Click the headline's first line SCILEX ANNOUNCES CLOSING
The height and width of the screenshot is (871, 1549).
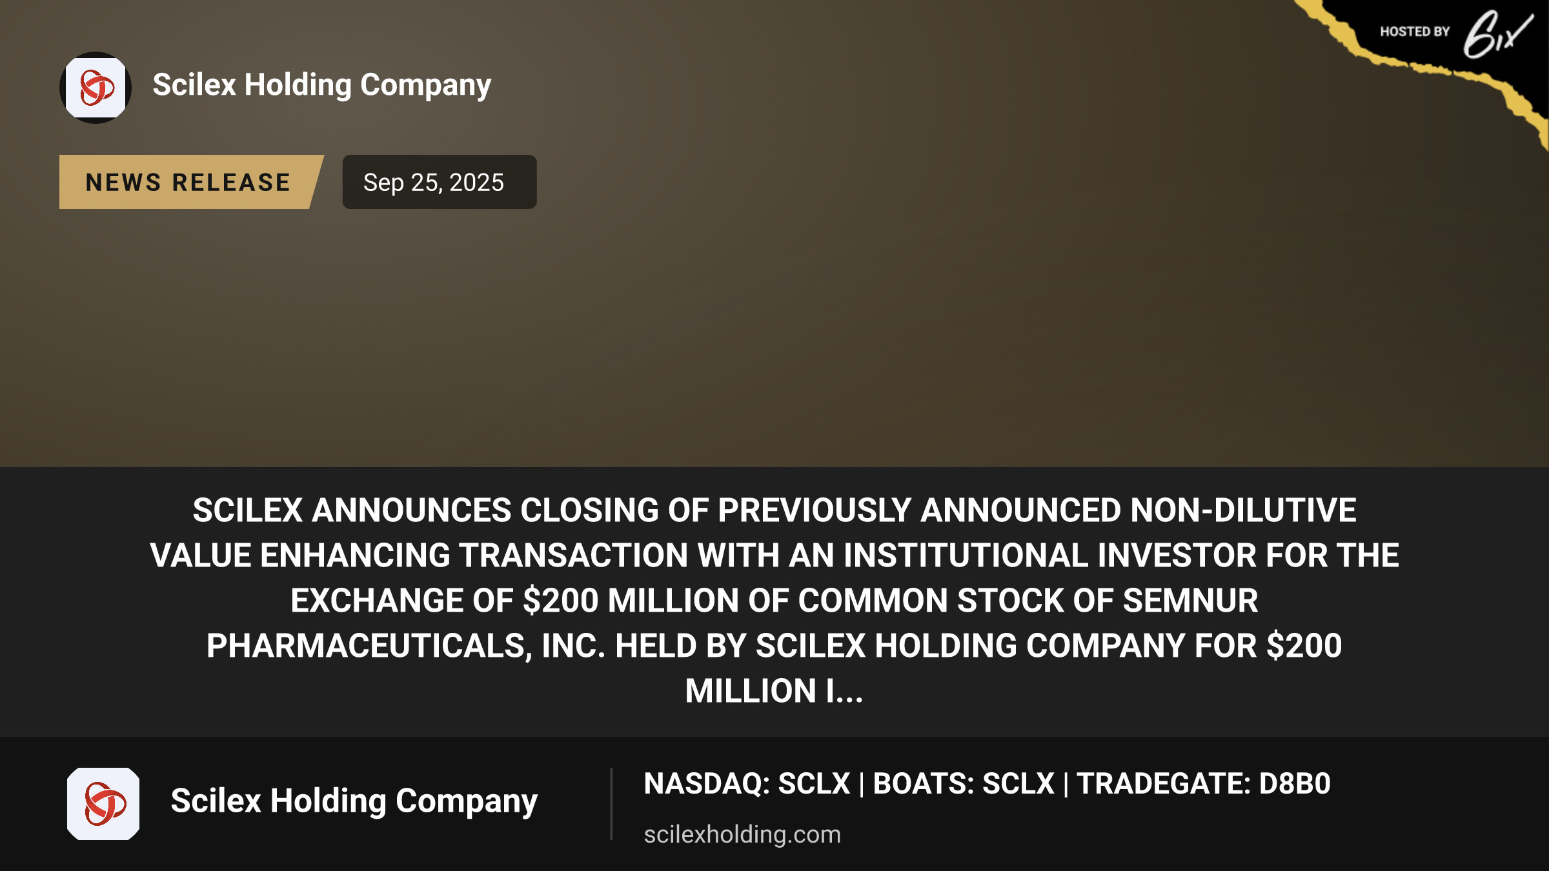click(774, 510)
